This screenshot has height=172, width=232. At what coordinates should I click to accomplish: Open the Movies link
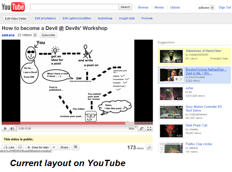pyautogui.click(x=159, y=8)
